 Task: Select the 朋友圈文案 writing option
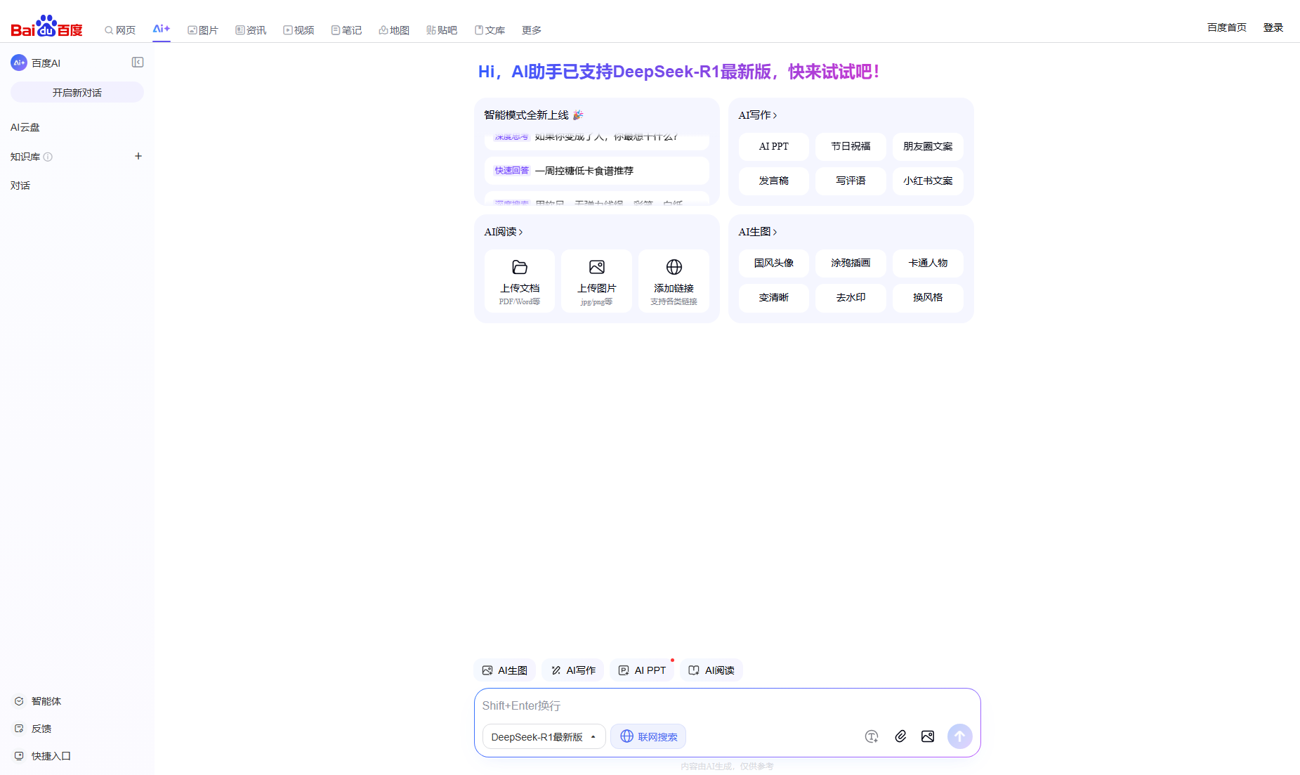pyautogui.click(x=928, y=146)
